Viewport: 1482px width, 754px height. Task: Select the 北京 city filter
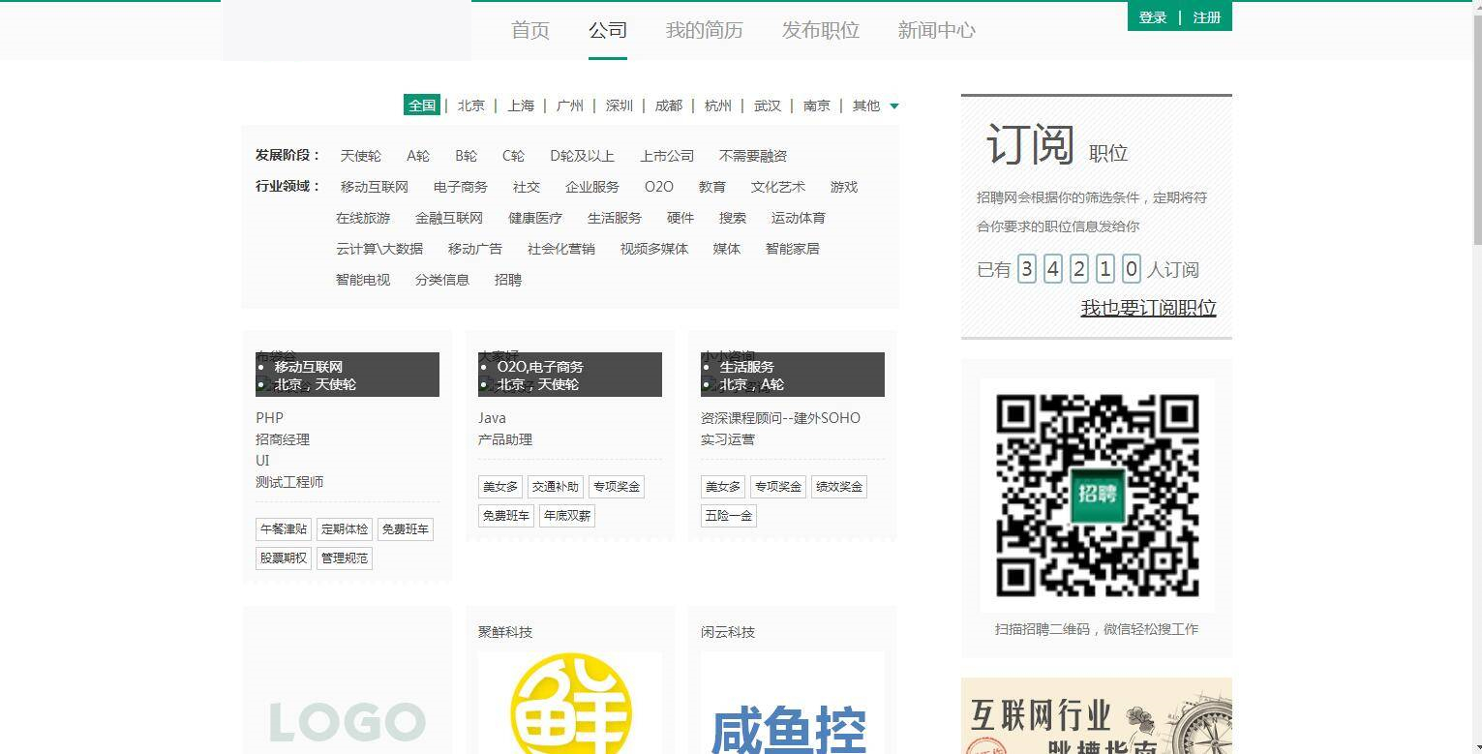click(x=471, y=106)
